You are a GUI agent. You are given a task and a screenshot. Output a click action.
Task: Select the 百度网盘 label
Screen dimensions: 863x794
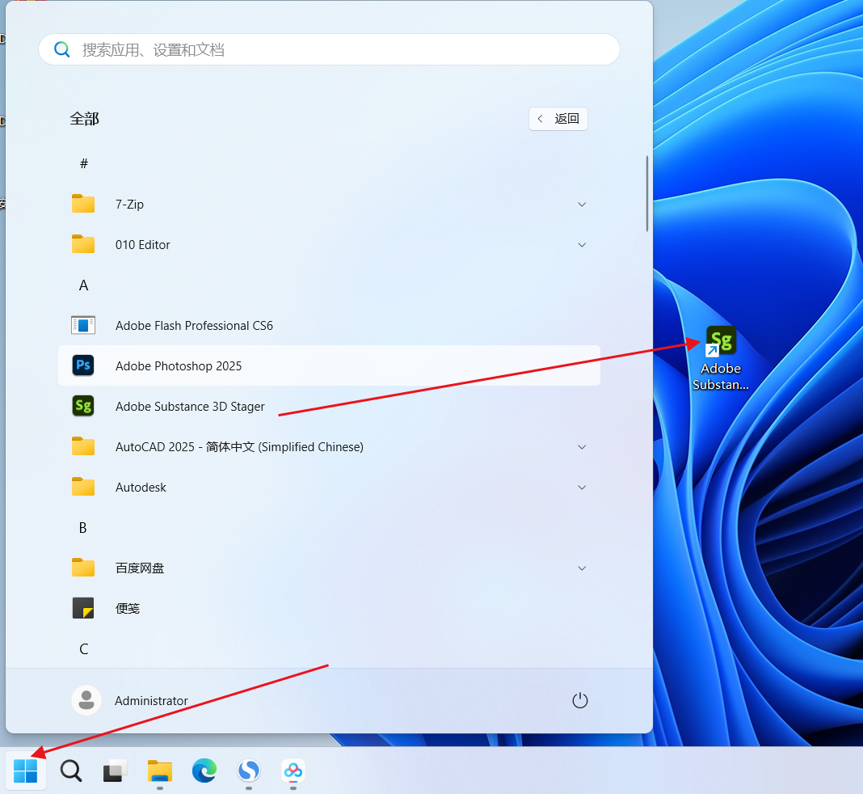pyautogui.click(x=140, y=568)
